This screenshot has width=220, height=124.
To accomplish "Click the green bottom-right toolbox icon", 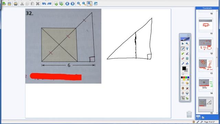I will click(187, 98).
